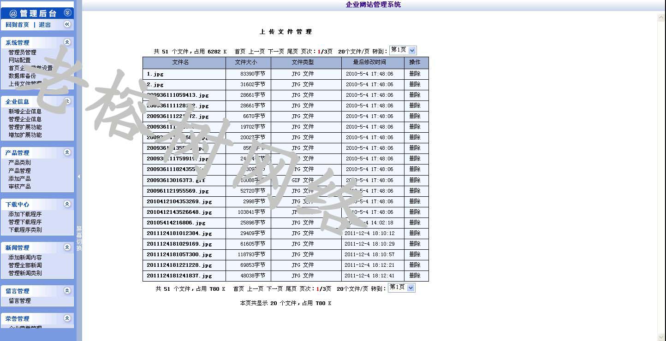Open 下载程序类别 in the sidebar

click(25, 230)
